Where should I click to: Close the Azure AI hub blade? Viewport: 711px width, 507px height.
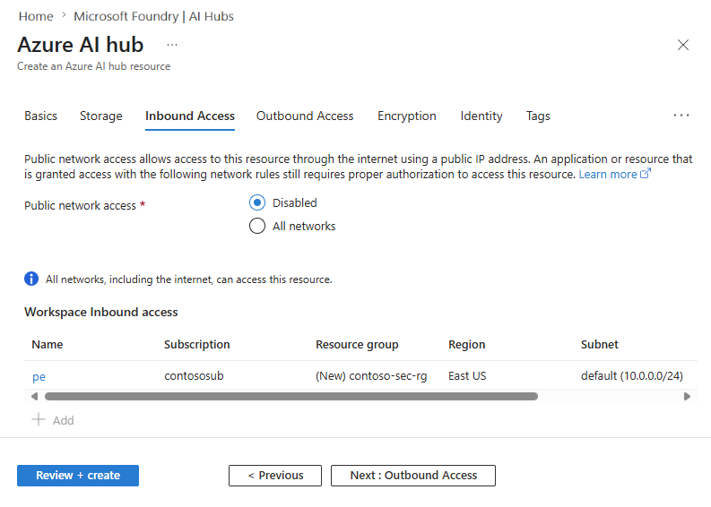683,45
